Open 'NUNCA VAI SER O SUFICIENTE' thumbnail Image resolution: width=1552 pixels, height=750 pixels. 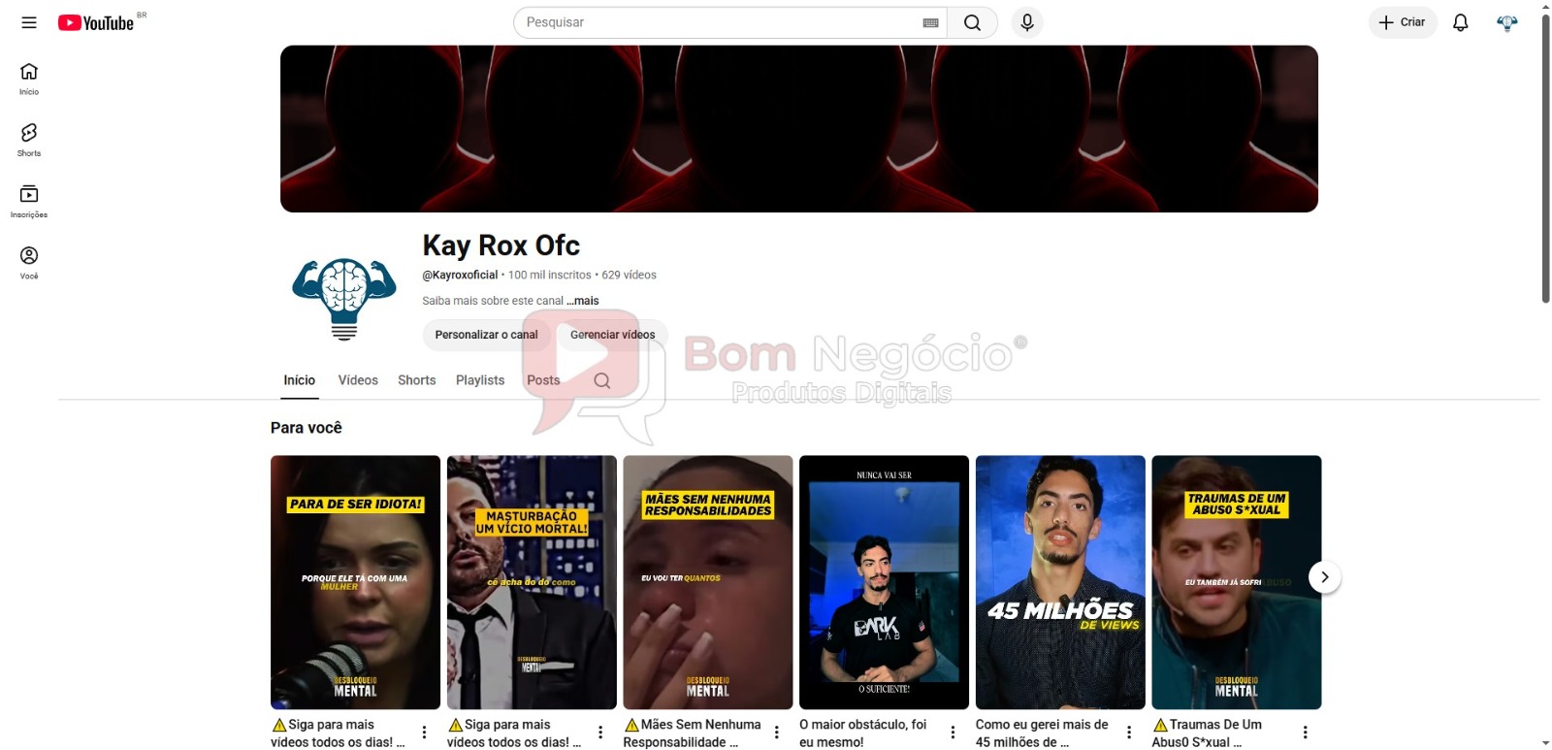click(x=884, y=582)
